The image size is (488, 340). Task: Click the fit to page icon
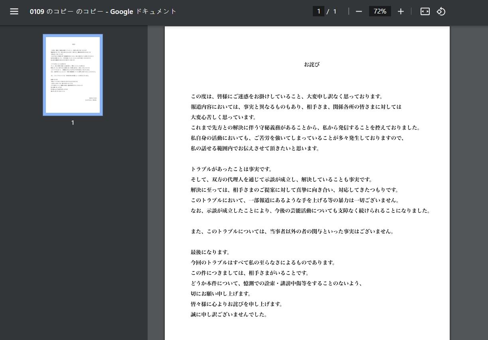point(425,12)
